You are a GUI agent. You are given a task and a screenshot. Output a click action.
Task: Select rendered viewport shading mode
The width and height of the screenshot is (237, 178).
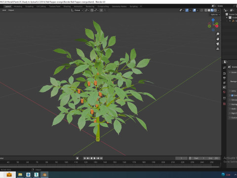pyautogui.click(x=215, y=10)
